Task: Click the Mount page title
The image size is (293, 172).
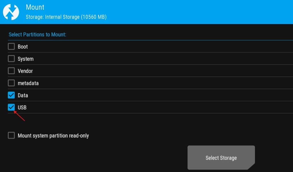Action: 35,7
